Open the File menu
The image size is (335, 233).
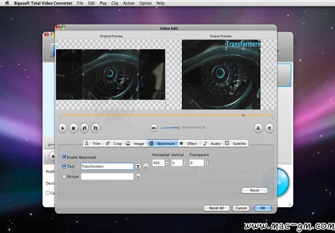(x=80, y=3)
